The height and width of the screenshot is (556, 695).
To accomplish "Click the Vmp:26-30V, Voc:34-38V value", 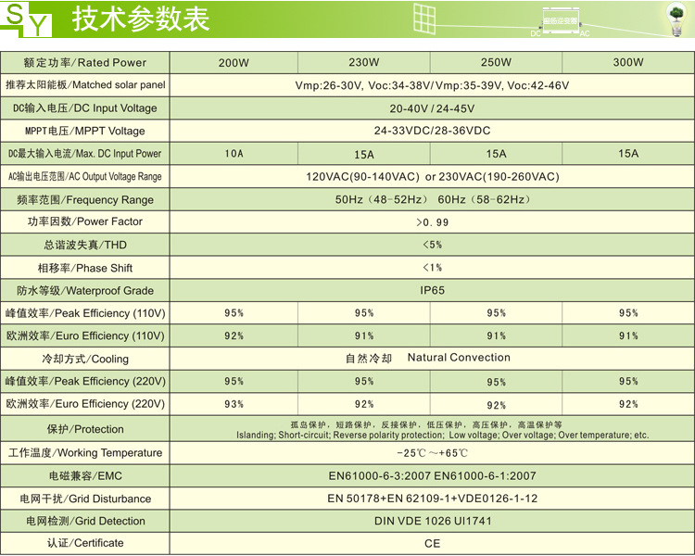I will pyautogui.click(x=432, y=85).
